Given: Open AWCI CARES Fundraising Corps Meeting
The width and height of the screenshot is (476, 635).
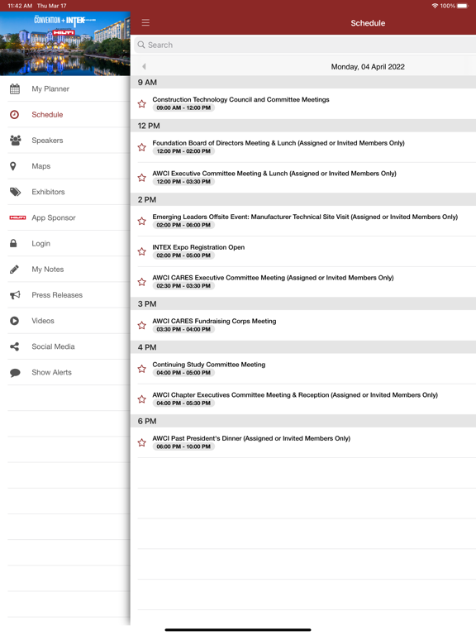Looking at the screenshot, I should pyautogui.click(x=303, y=325).
